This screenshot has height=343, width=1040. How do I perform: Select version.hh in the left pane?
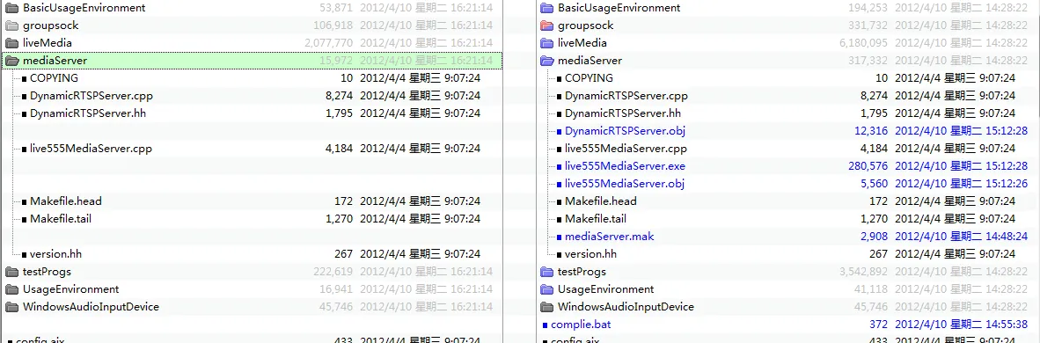pyautogui.click(x=55, y=253)
